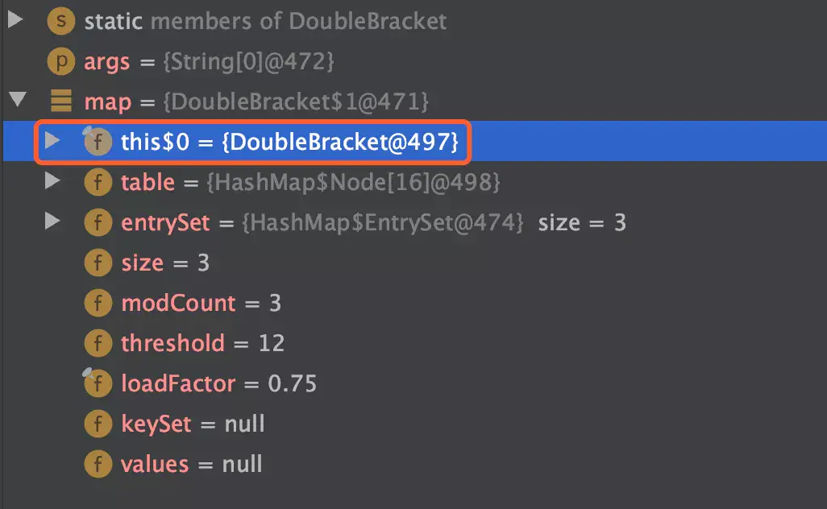Click the field icon beside entrySet
The width and height of the screenshot is (827, 509).
98,223
